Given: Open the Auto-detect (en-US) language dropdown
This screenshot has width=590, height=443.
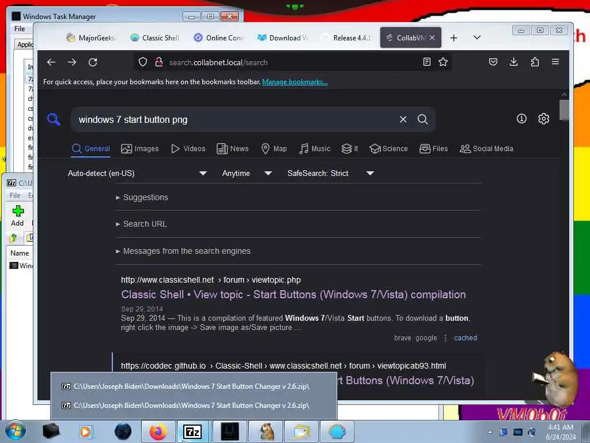Looking at the screenshot, I should pyautogui.click(x=137, y=173).
